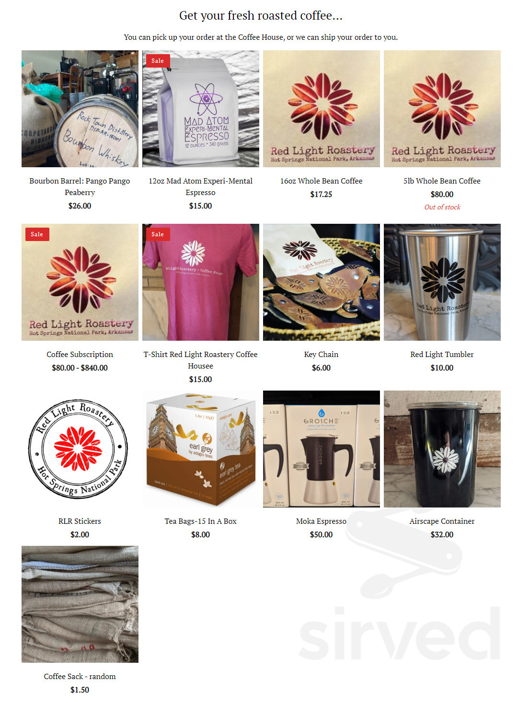Open the Key Chain basket image

click(x=322, y=282)
